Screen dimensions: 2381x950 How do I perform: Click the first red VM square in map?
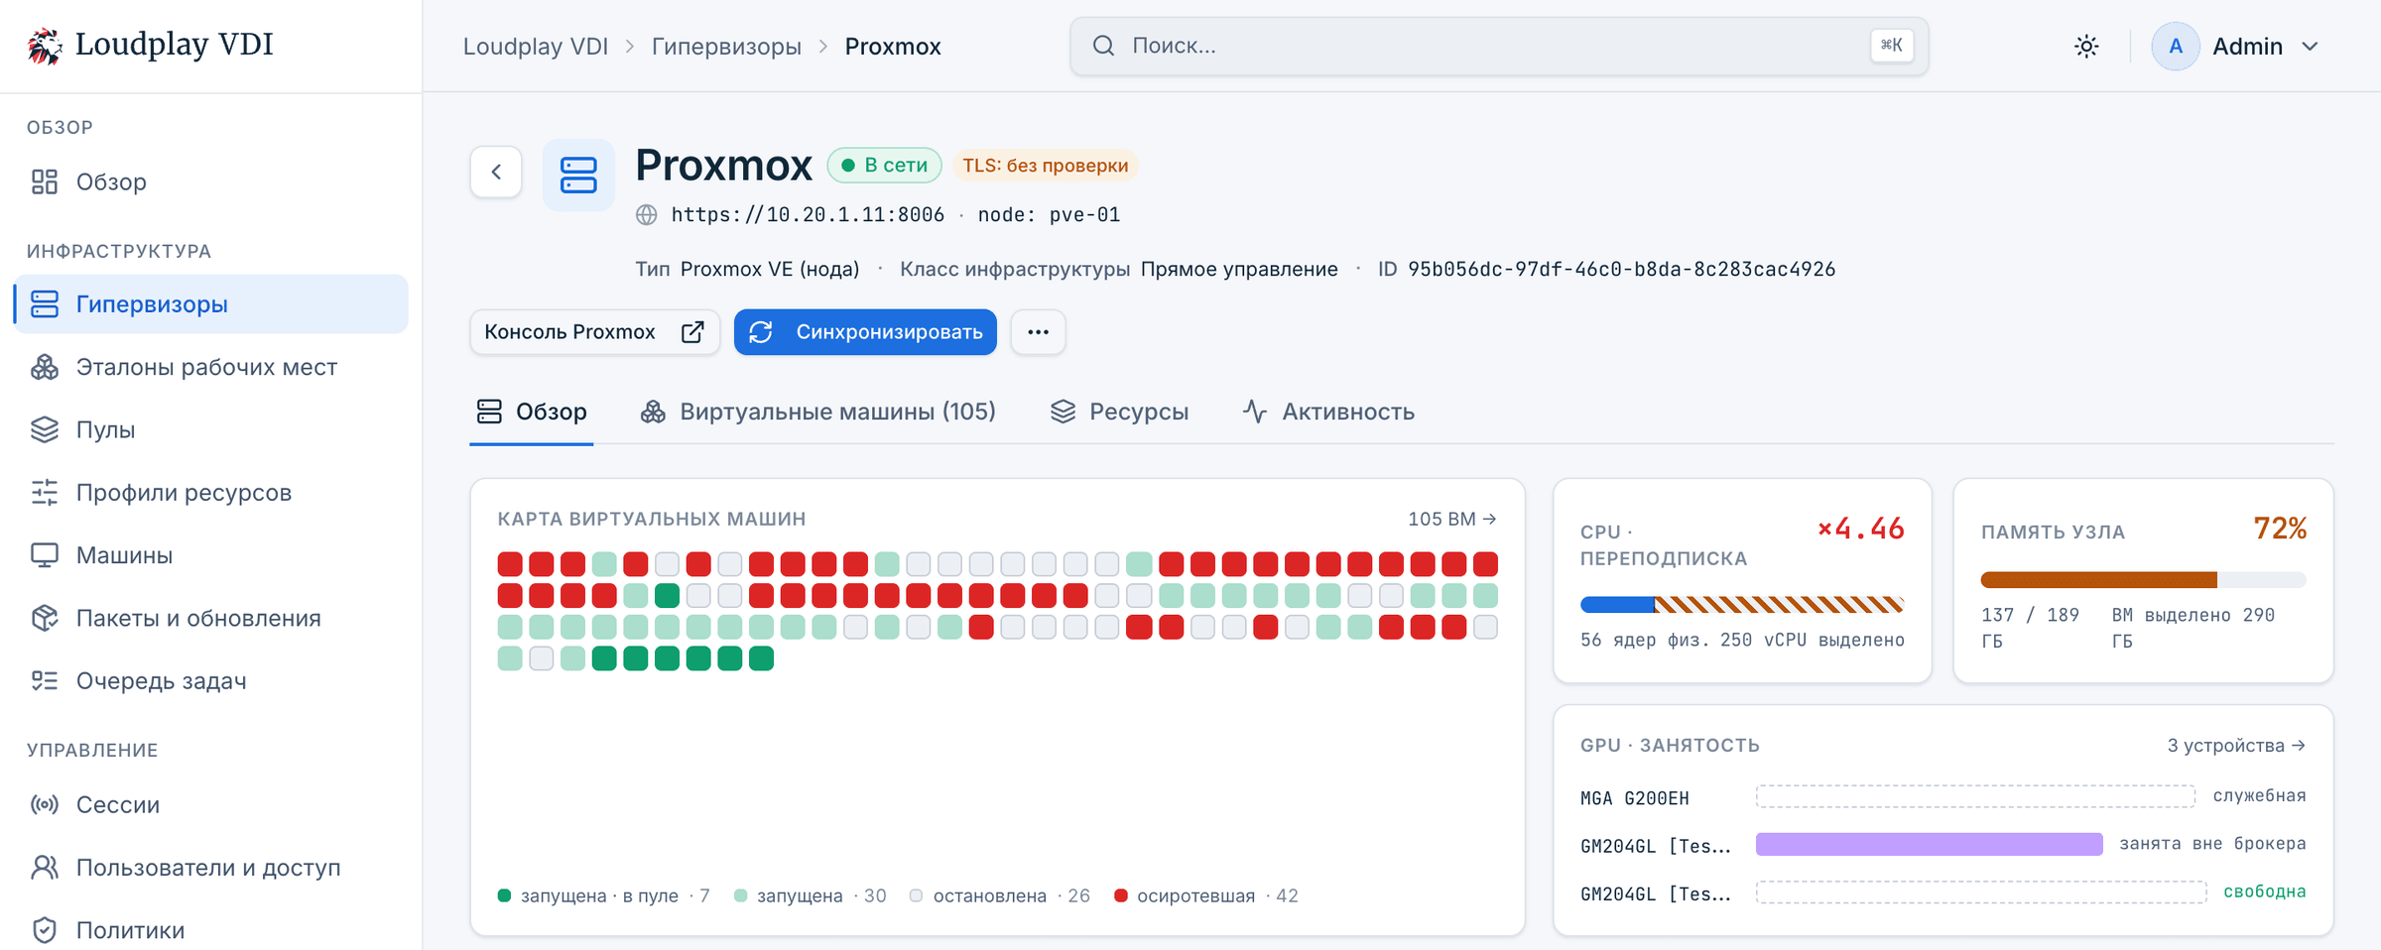click(x=510, y=564)
